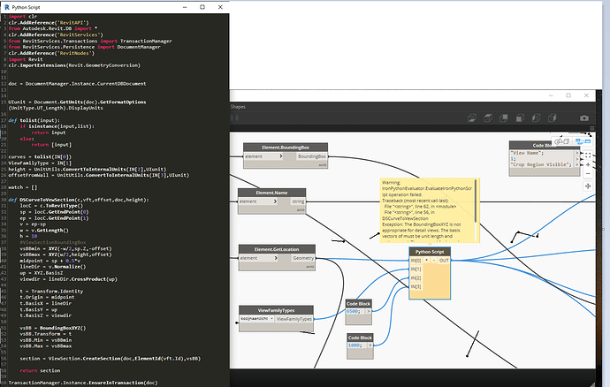Switch to graph view navigation
This screenshot has width=610, height=387.
(583, 141)
